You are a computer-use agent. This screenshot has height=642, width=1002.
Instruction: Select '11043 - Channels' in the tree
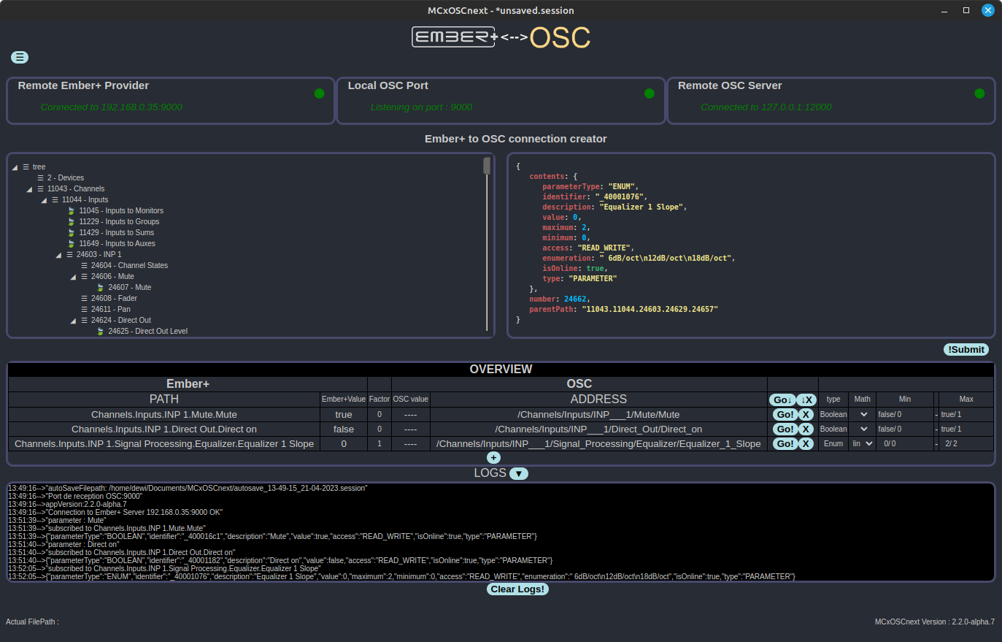(x=76, y=189)
